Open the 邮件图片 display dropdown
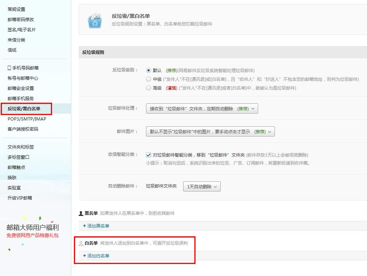Image resolution: width=367 pixels, height=276 pixels. coord(210,132)
